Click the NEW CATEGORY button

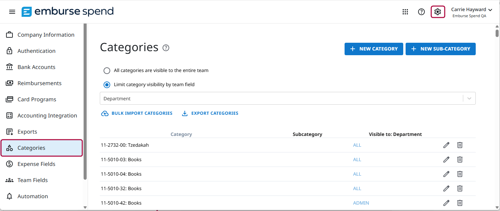point(374,49)
